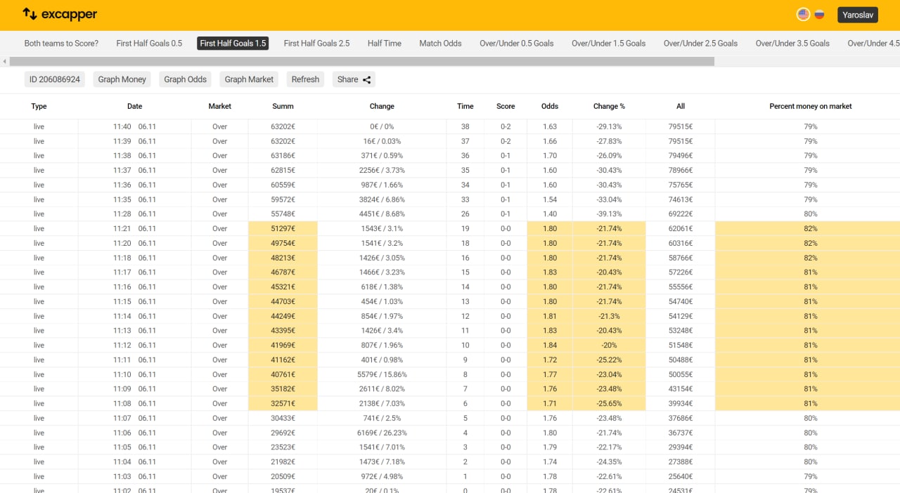This screenshot has width=900, height=493.
Task: Open Over/Under 3.5 Goals tab
Action: click(x=792, y=44)
